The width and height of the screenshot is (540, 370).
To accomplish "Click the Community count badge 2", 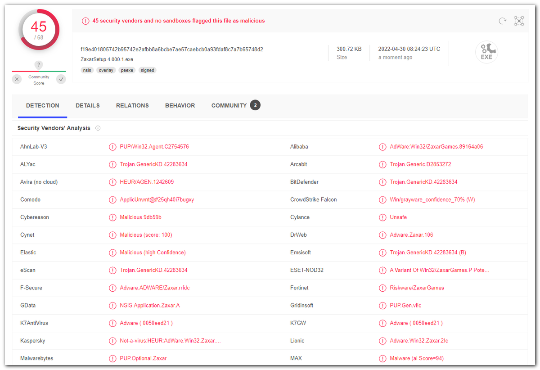I will pos(255,105).
